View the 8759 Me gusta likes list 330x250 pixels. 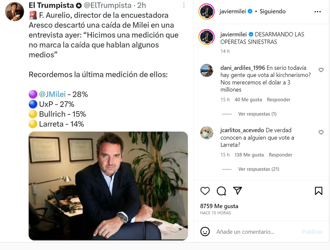tap(219, 206)
